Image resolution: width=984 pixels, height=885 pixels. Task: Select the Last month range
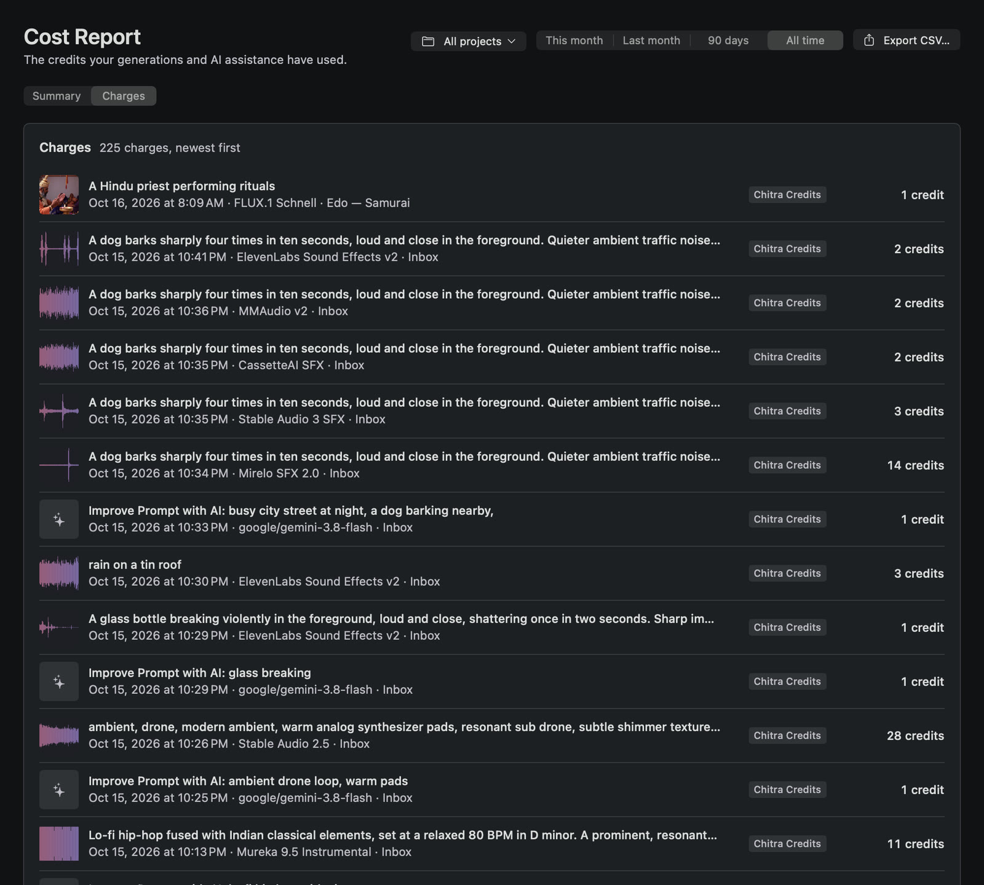pos(651,41)
